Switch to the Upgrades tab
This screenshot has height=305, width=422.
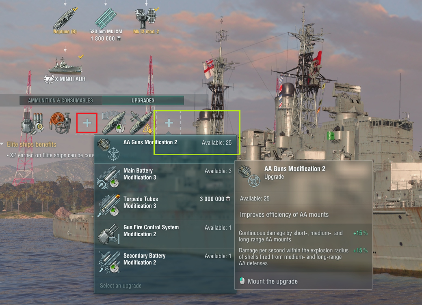(143, 100)
